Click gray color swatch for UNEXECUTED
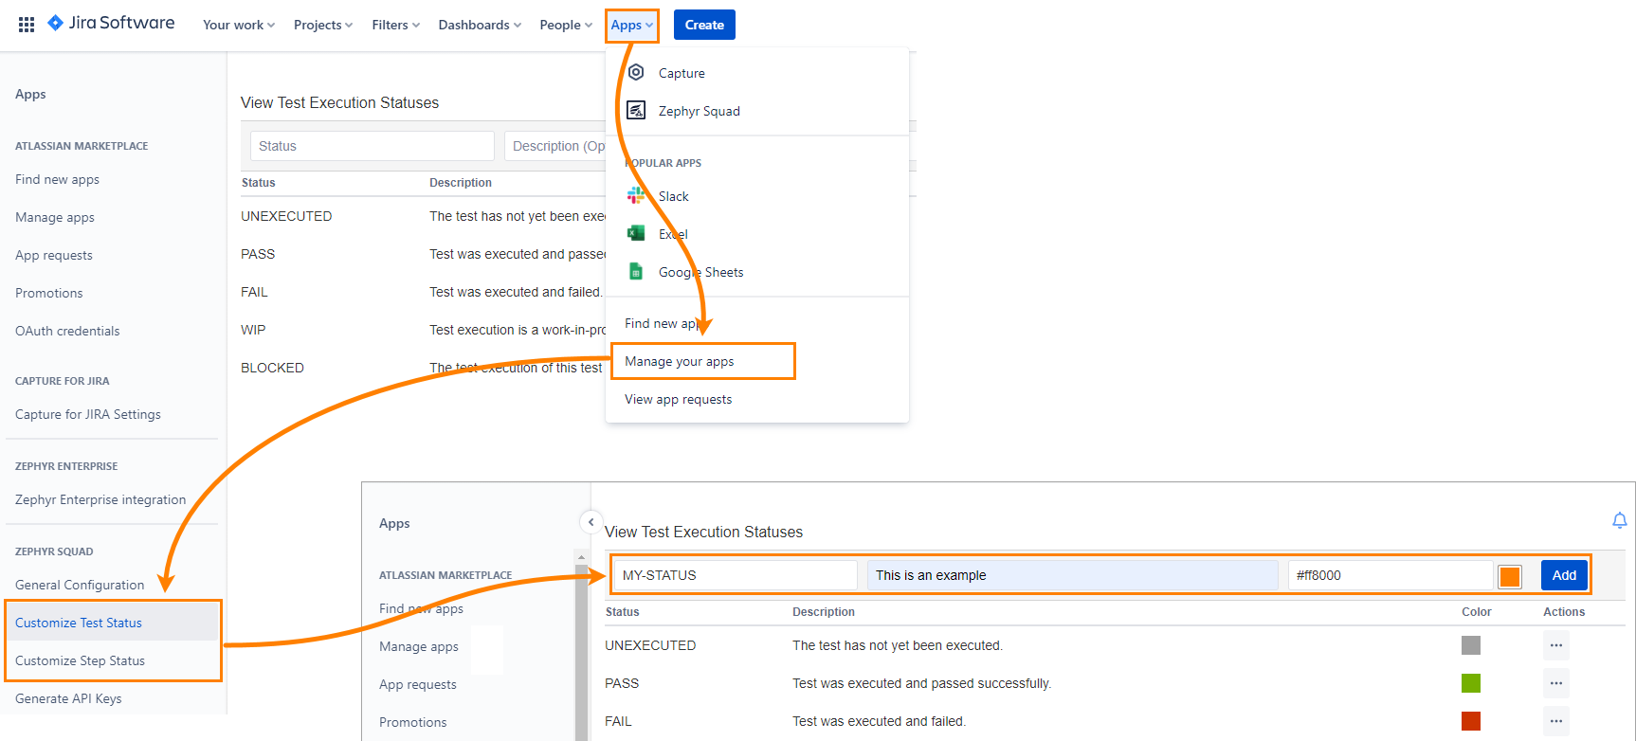Image resolution: width=1636 pixels, height=741 pixels. [1471, 645]
